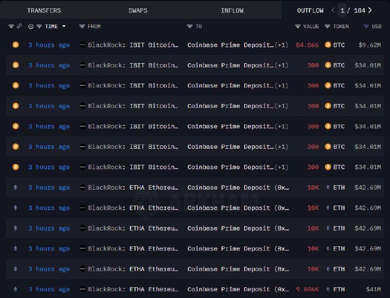Open the Token column filter

328,26
